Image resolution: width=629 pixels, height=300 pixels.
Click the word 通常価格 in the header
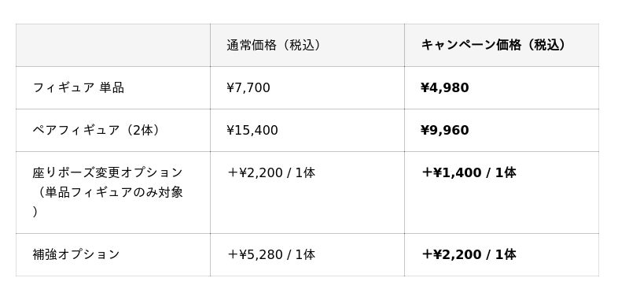point(252,46)
